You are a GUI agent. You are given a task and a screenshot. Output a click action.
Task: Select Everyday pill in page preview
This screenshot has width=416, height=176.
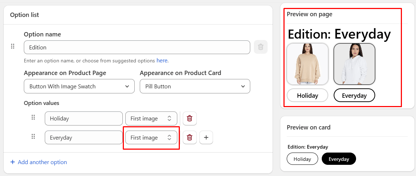(x=354, y=96)
